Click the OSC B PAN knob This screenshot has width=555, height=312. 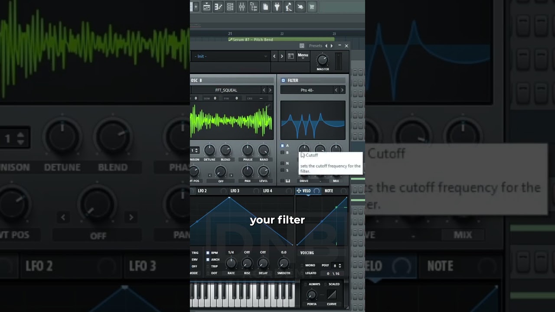(x=248, y=172)
